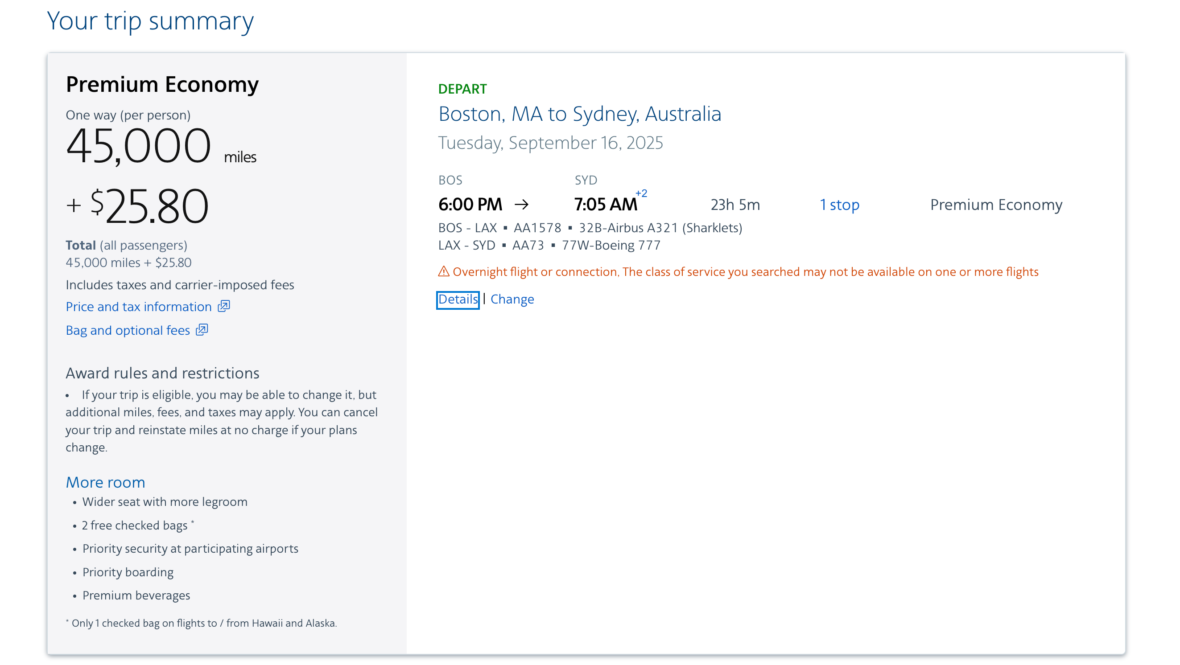Open the Price and tax information popup icon

[223, 306]
